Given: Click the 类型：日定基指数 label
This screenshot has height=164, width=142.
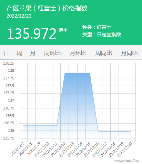Looking at the screenshot, I should [102, 35].
